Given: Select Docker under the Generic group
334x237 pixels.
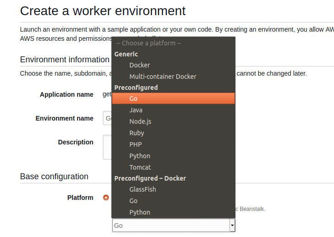Looking at the screenshot, I should (x=139, y=65).
